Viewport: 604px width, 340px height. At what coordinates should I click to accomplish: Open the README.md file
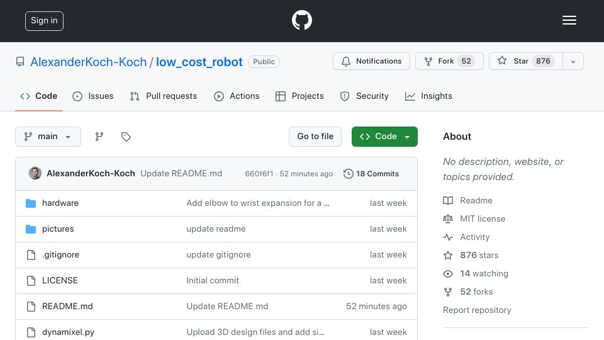coord(67,307)
